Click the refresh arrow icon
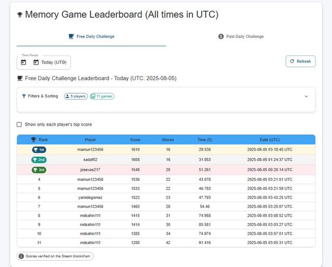This screenshot has height=267, width=332. 292,61
